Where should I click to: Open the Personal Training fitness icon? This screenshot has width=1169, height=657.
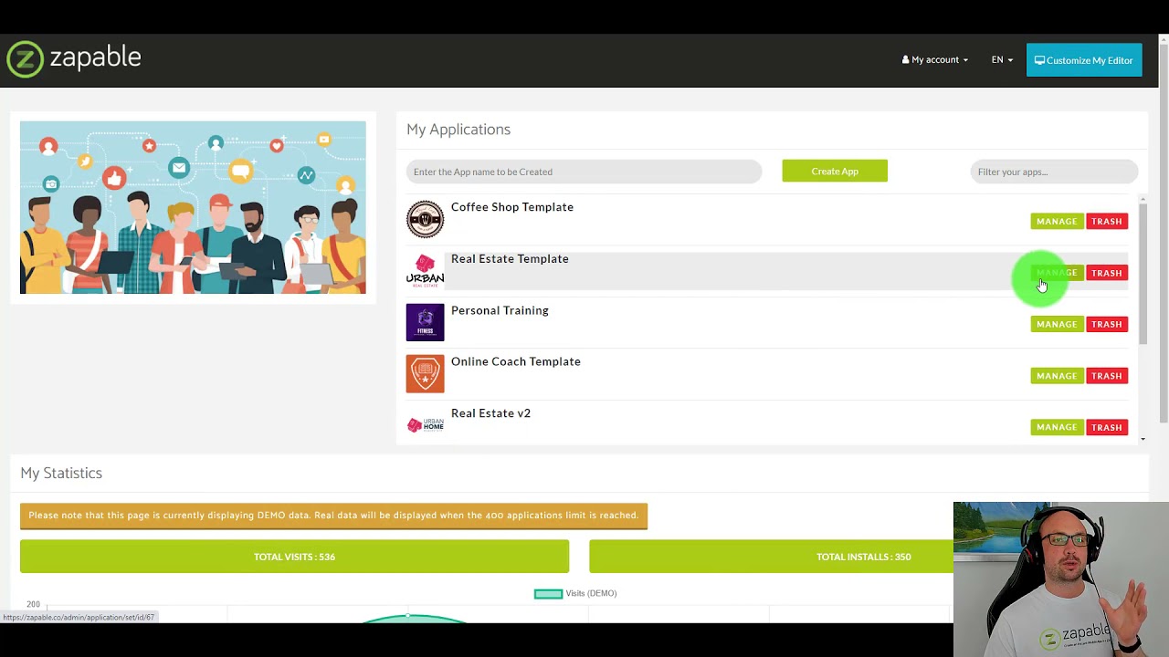425,322
